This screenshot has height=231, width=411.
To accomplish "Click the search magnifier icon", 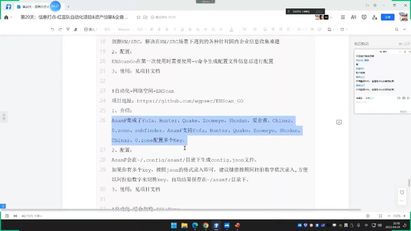I will [397, 29].
